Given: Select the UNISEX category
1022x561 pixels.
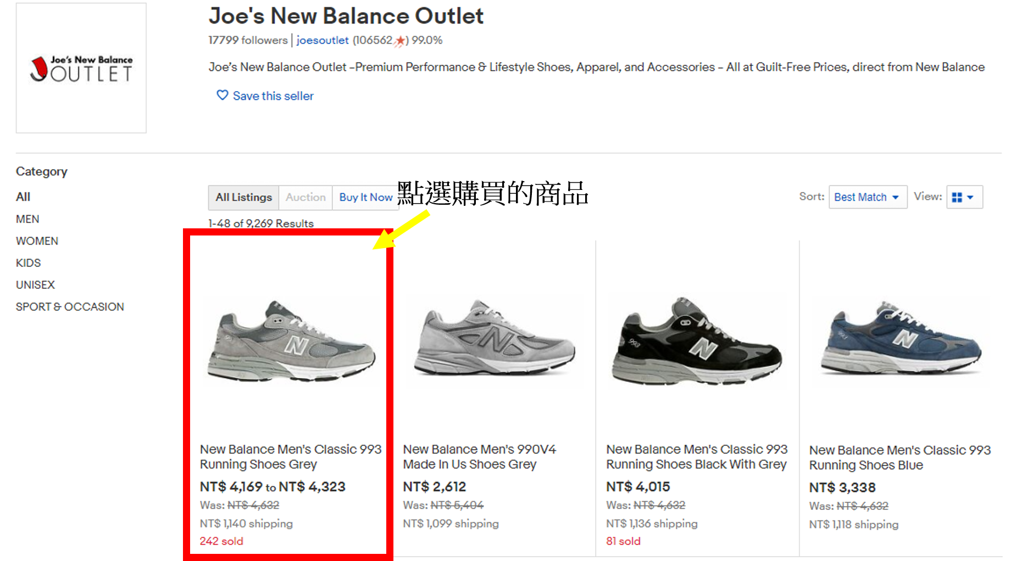Looking at the screenshot, I should tap(35, 285).
